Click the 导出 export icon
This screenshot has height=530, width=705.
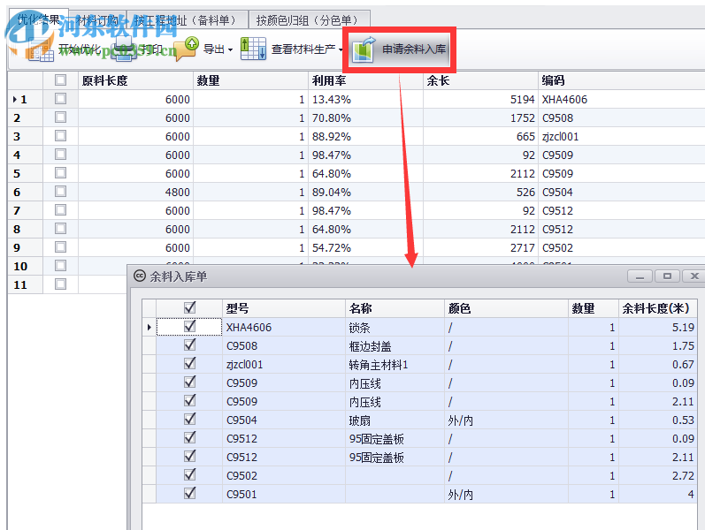click(186, 49)
